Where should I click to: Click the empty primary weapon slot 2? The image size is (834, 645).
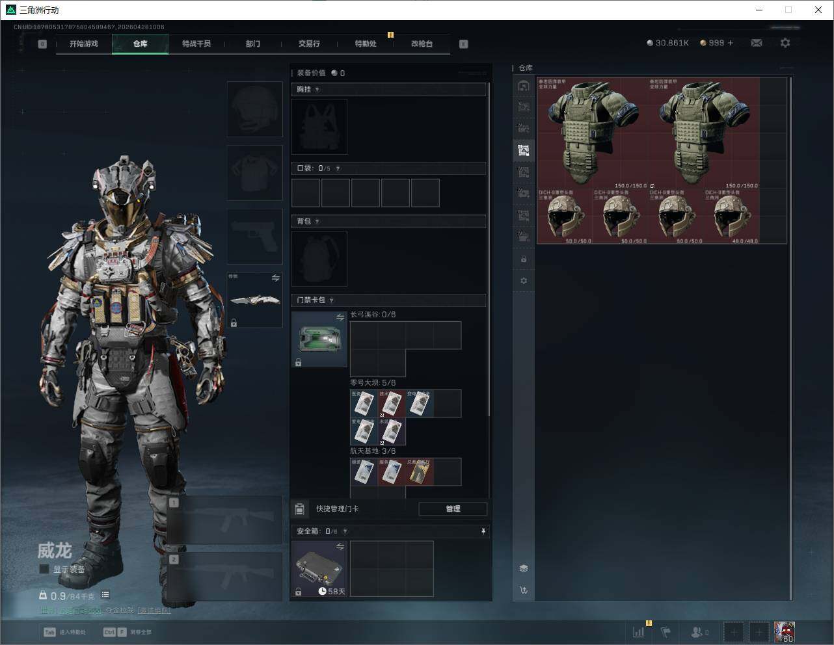point(225,577)
